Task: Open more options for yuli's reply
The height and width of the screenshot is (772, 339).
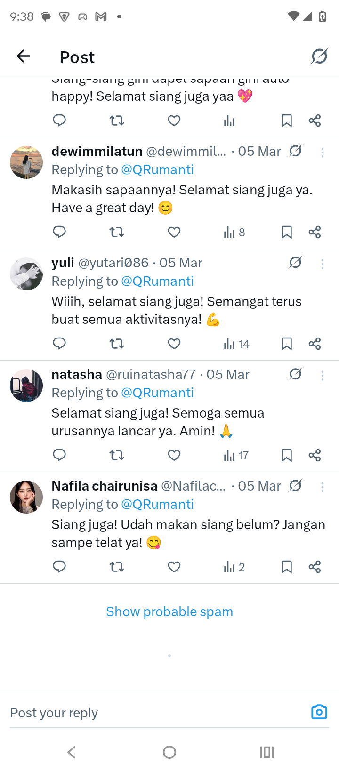Action: click(x=323, y=264)
